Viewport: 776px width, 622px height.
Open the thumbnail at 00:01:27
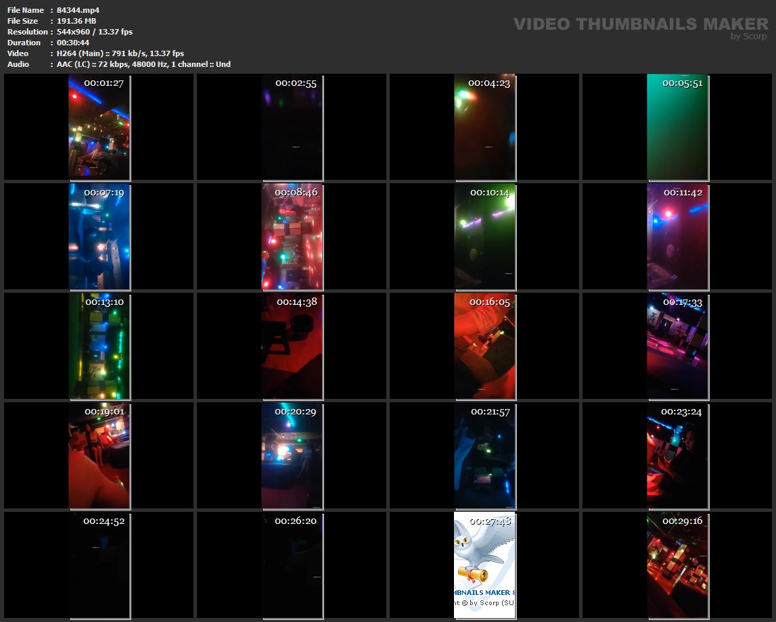(x=99, y=127)
